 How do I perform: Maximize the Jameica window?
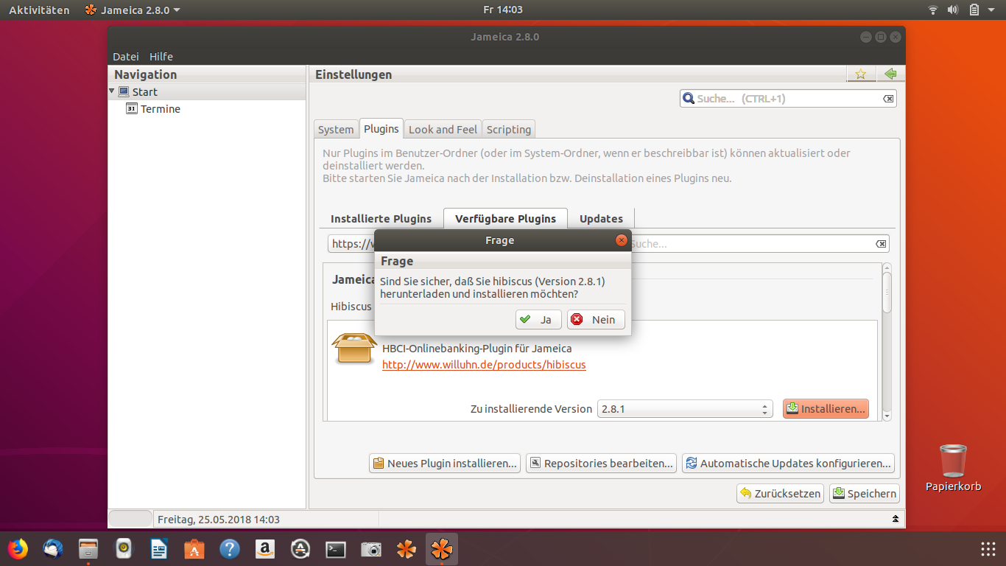(880, 37)
